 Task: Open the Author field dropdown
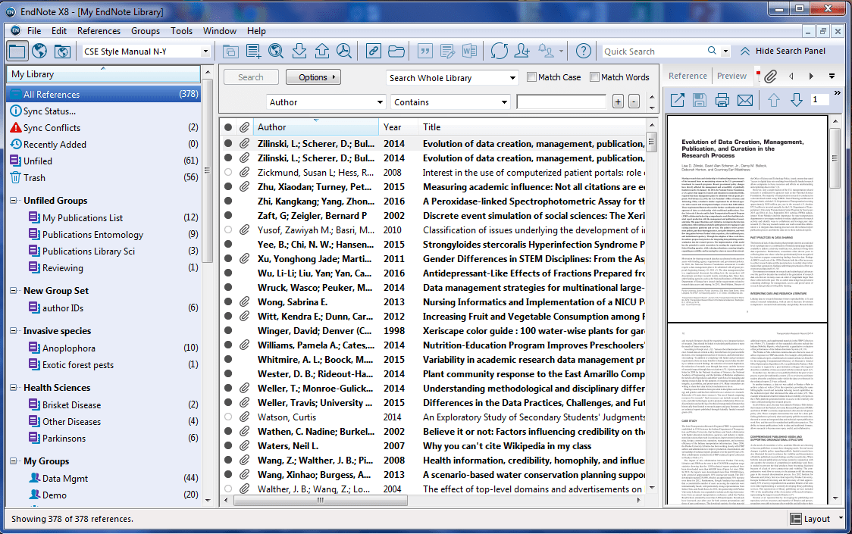(380, 102)
